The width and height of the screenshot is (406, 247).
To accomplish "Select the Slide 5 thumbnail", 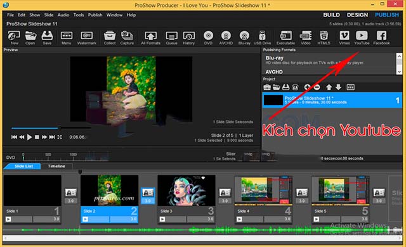I will 341,190.
